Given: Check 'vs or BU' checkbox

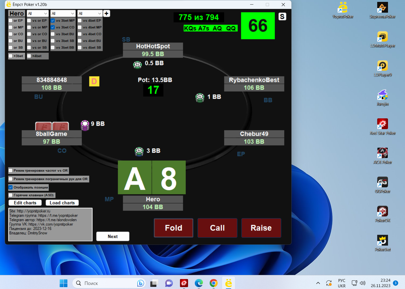Looking at the screenshot, I should pyautogui.click(x=29, y=41).
